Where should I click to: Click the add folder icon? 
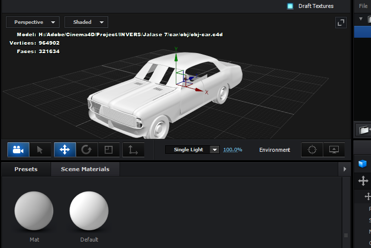[x=365, y=130]
